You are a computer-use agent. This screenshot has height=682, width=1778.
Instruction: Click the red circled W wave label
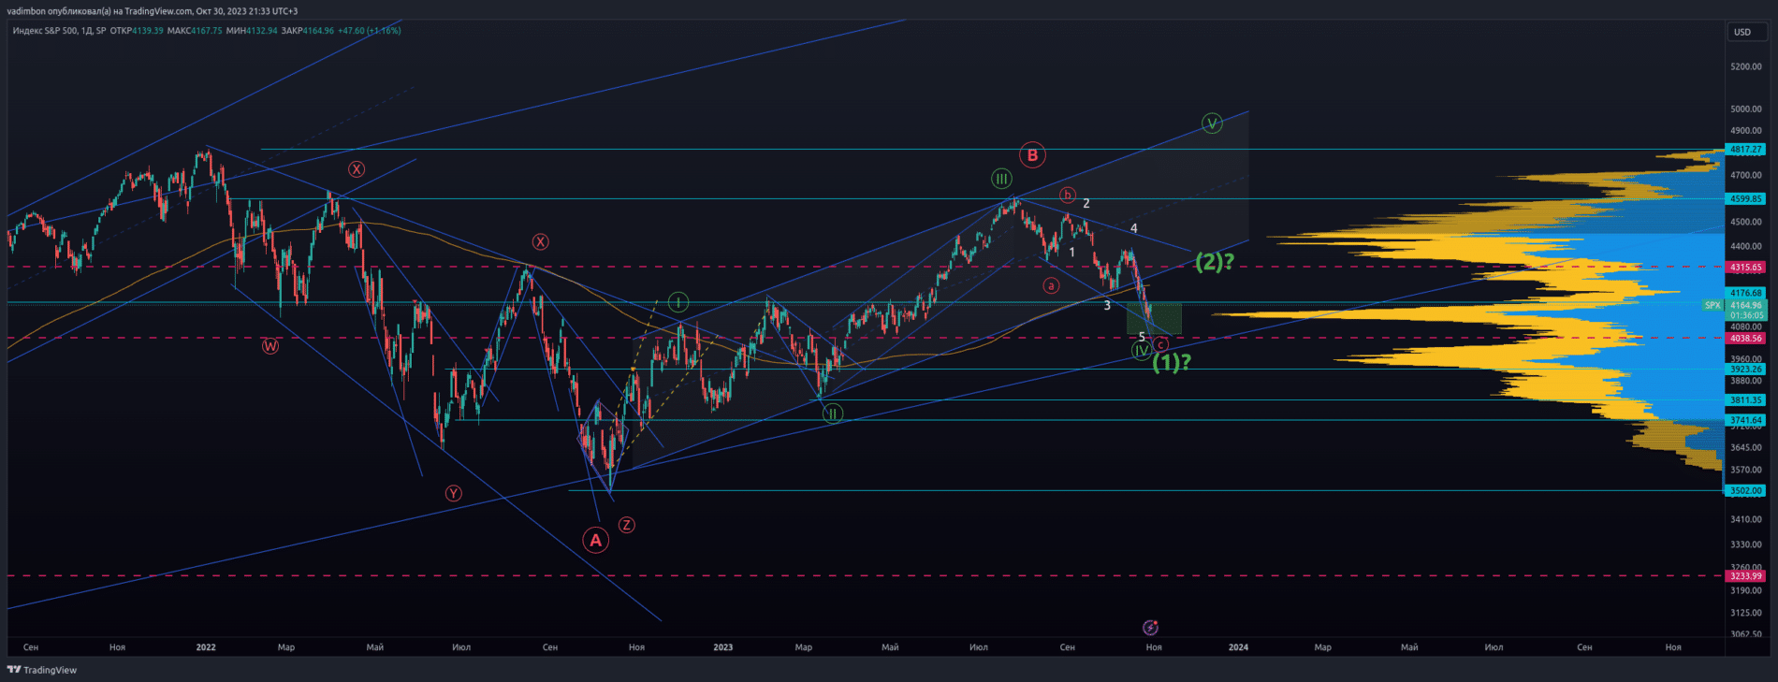pos(270,346)
